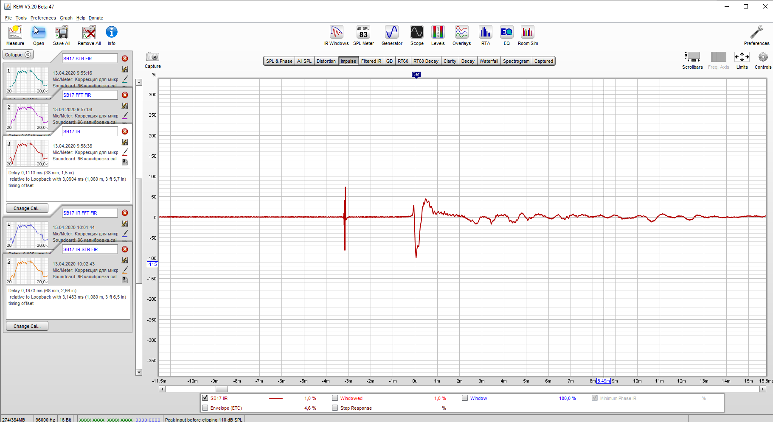Switch to the SPL & Phase tab
The width and height of the screenshot is (773, 422).
[279, 61]
